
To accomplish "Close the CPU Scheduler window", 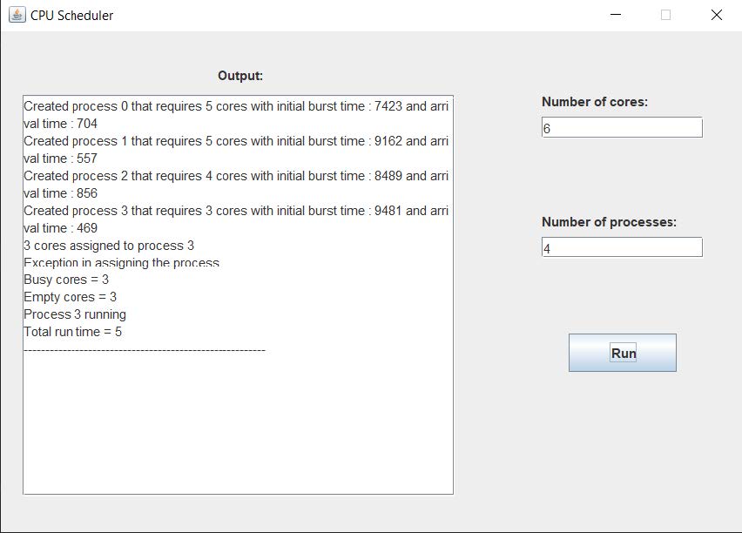I will [x=717, y=15].
